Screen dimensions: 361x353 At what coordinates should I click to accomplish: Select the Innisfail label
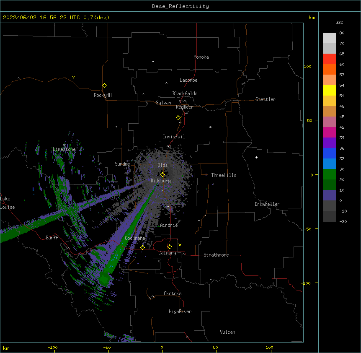tap(174, 137)
